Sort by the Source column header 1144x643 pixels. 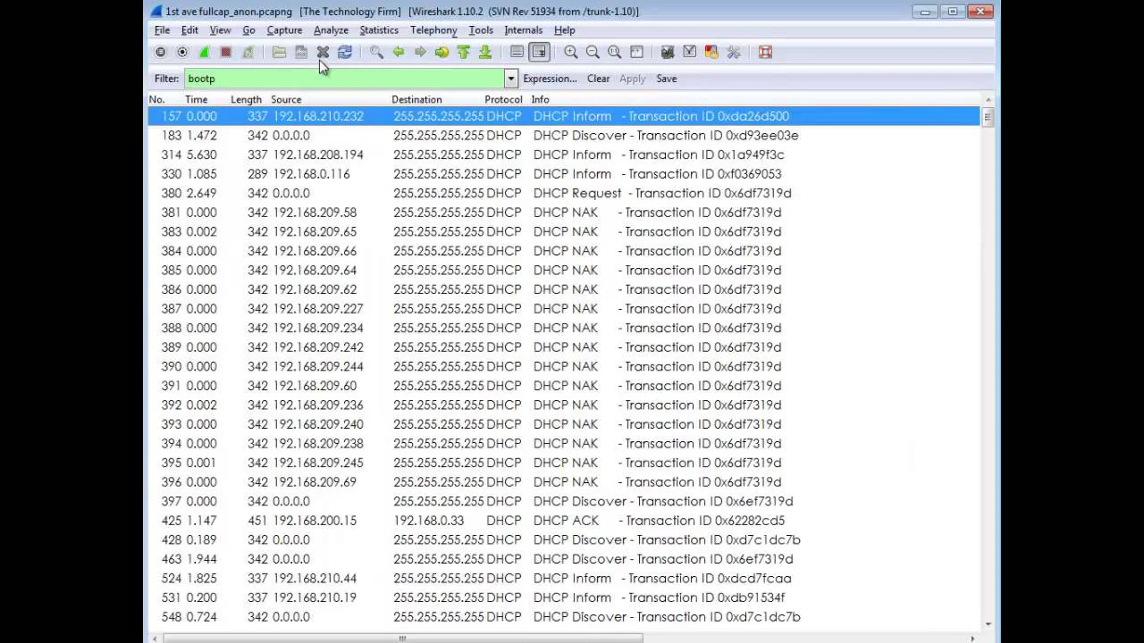point(286,99)
